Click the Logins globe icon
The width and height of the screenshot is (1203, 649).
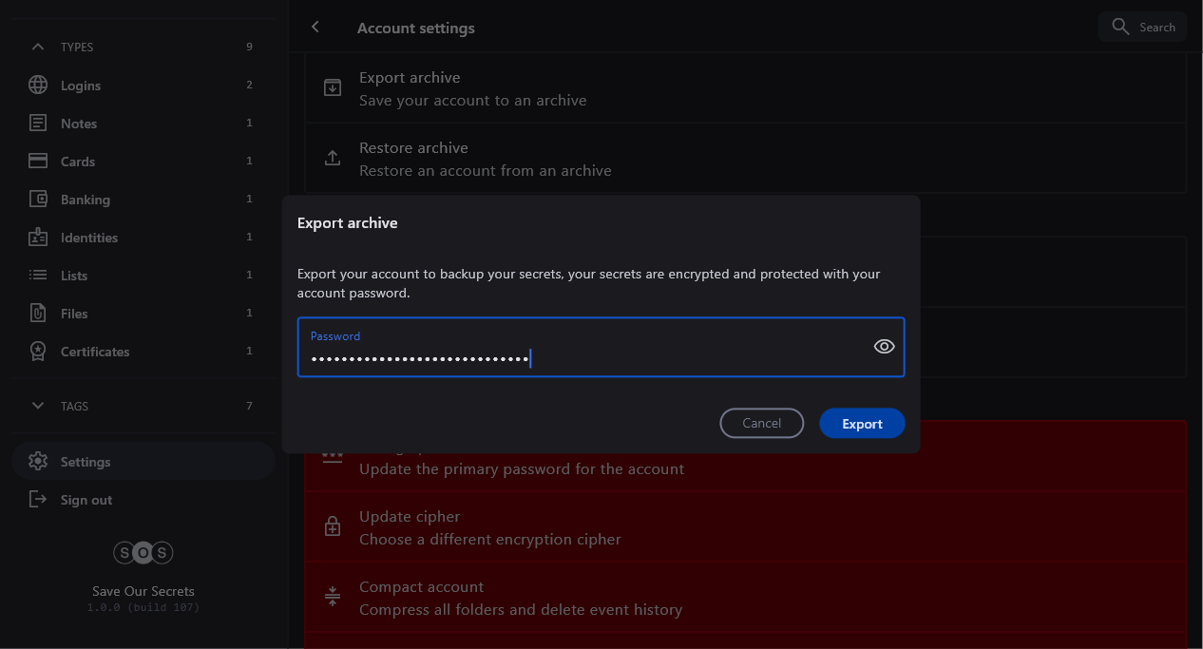click(x=38, y=86)
